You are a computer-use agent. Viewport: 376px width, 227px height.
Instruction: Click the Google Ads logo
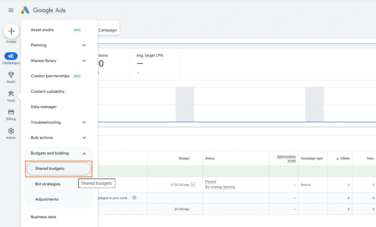pos(43,10)
